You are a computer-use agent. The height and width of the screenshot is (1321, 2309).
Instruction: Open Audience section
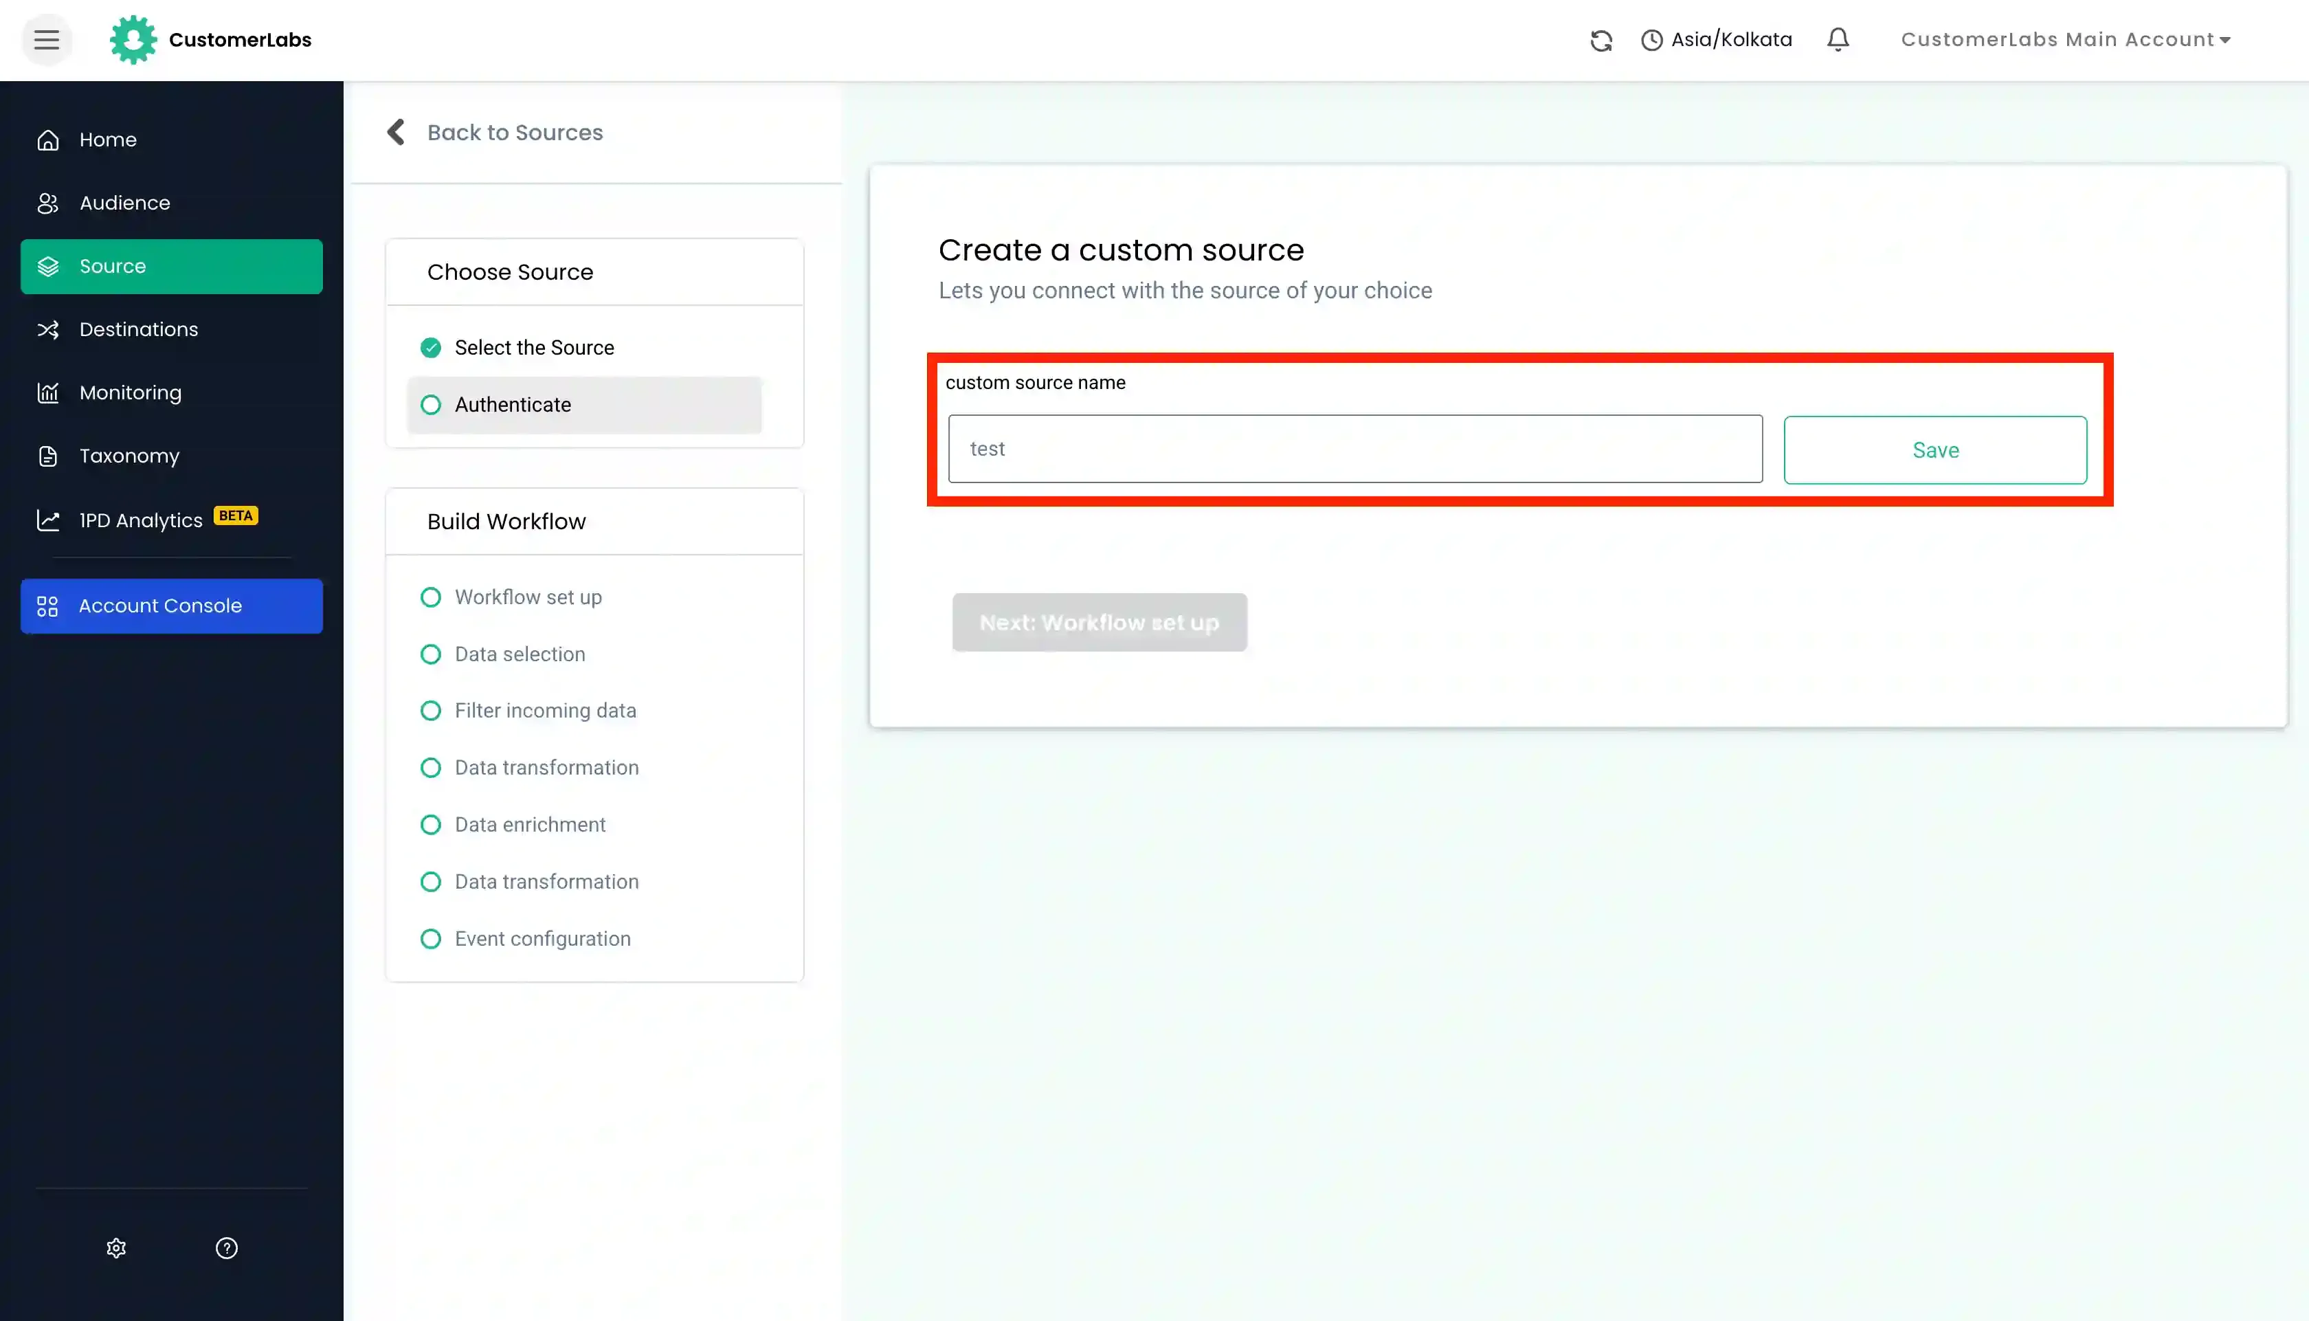(171, 203)
